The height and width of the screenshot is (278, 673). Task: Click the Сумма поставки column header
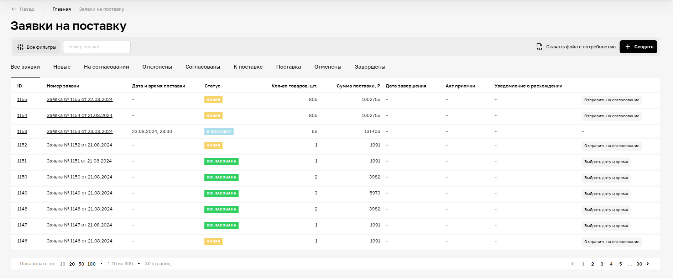tap(358, 86)
